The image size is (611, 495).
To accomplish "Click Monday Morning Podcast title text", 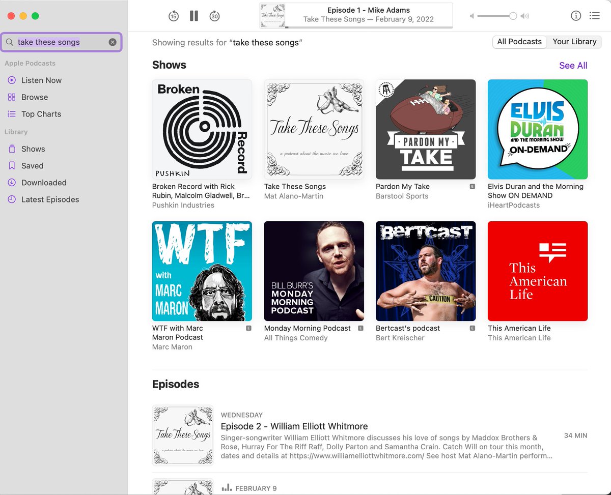I will coord(307,328).
